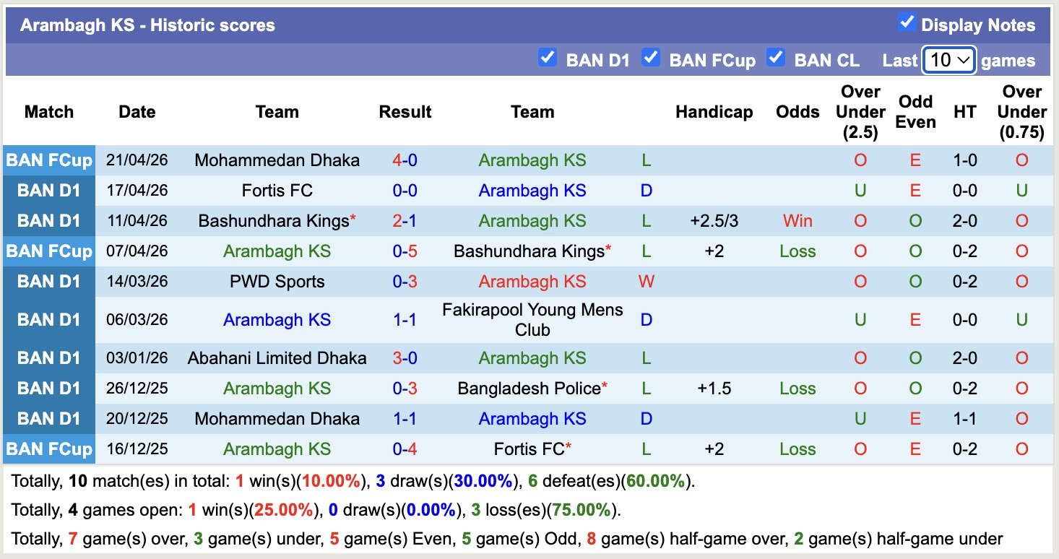Toggle the BAN CL checkbox

[x=776, y=58]
